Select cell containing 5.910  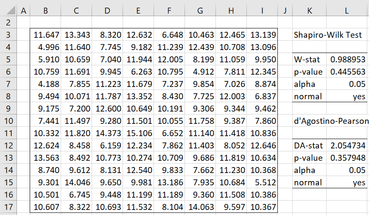[x=45, y=59]
